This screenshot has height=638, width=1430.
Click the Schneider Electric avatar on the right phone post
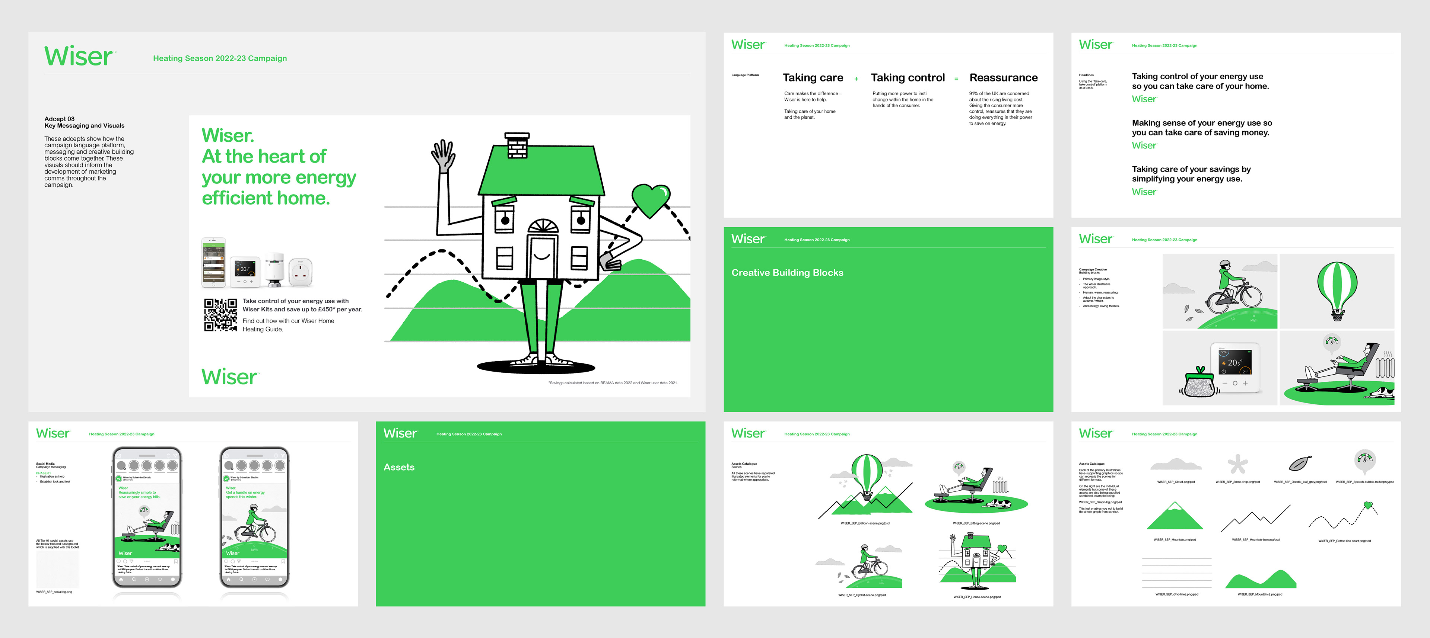coord(226,478)
